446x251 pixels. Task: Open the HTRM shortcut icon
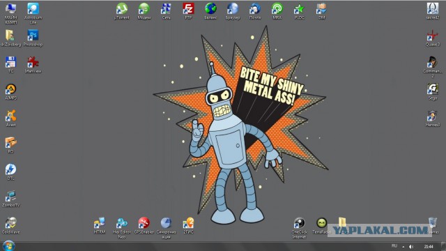(x=100, y=223)
